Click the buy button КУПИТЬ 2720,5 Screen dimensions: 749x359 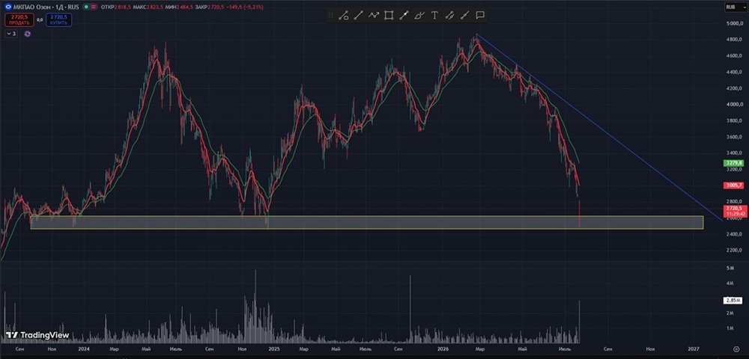click(x=58, y=19)
